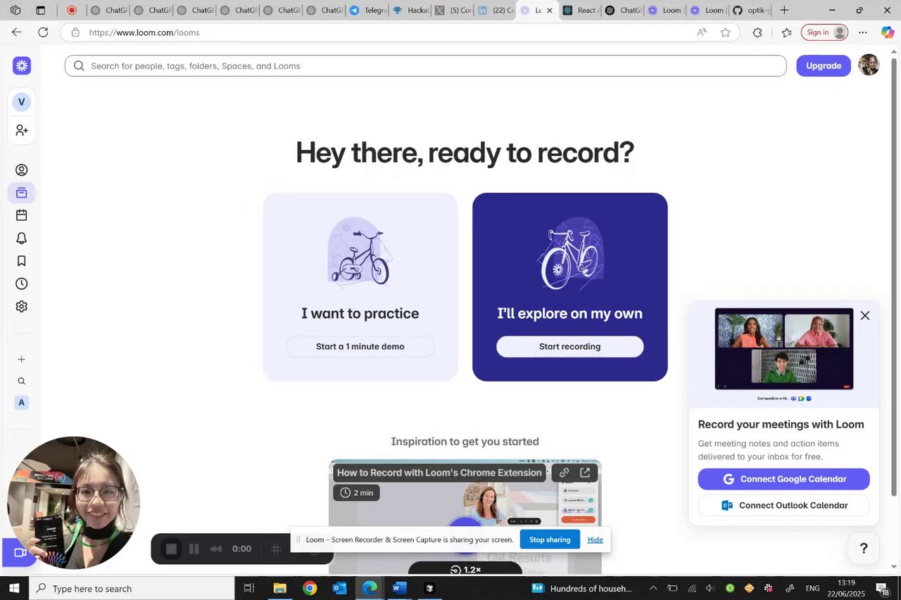Close the Record your meetings popup
The height and width of the screenshot is (600, 901).
(x=865, y=316)
